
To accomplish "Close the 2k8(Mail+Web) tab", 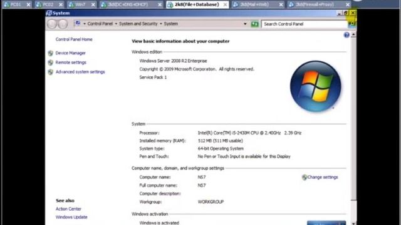I will pos(281,4).
